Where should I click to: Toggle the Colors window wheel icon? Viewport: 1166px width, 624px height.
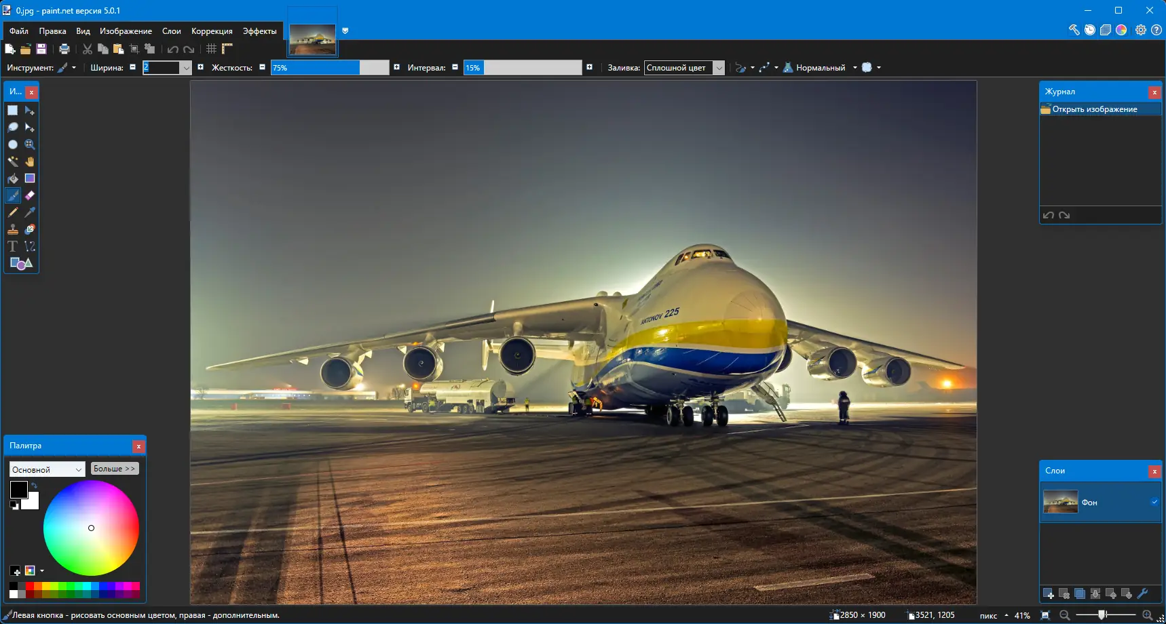[x=1121, y=30]
